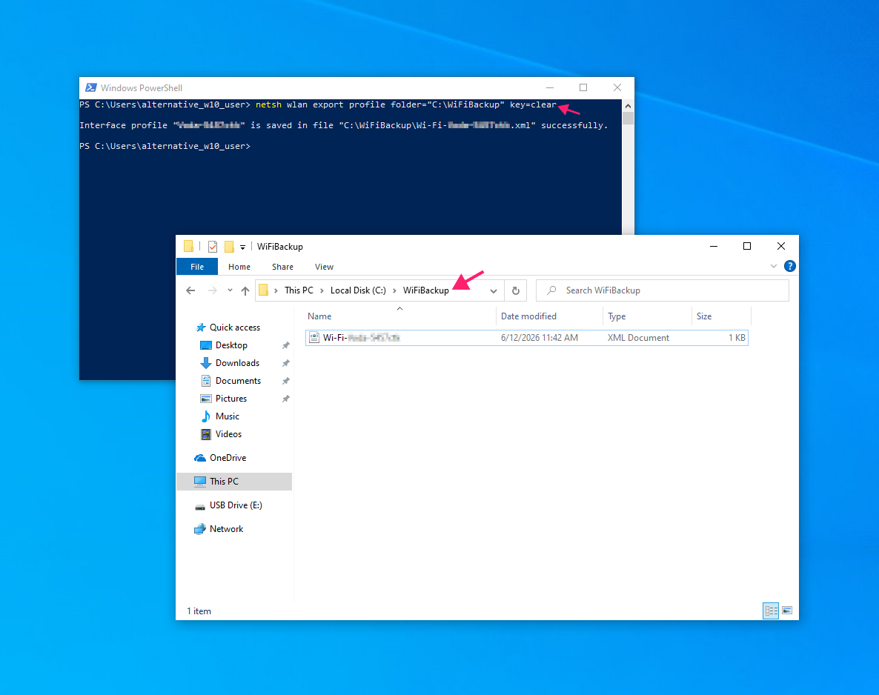879x695 pixels.
Task: Click the XML Document type cell
Action: (639, 337)
